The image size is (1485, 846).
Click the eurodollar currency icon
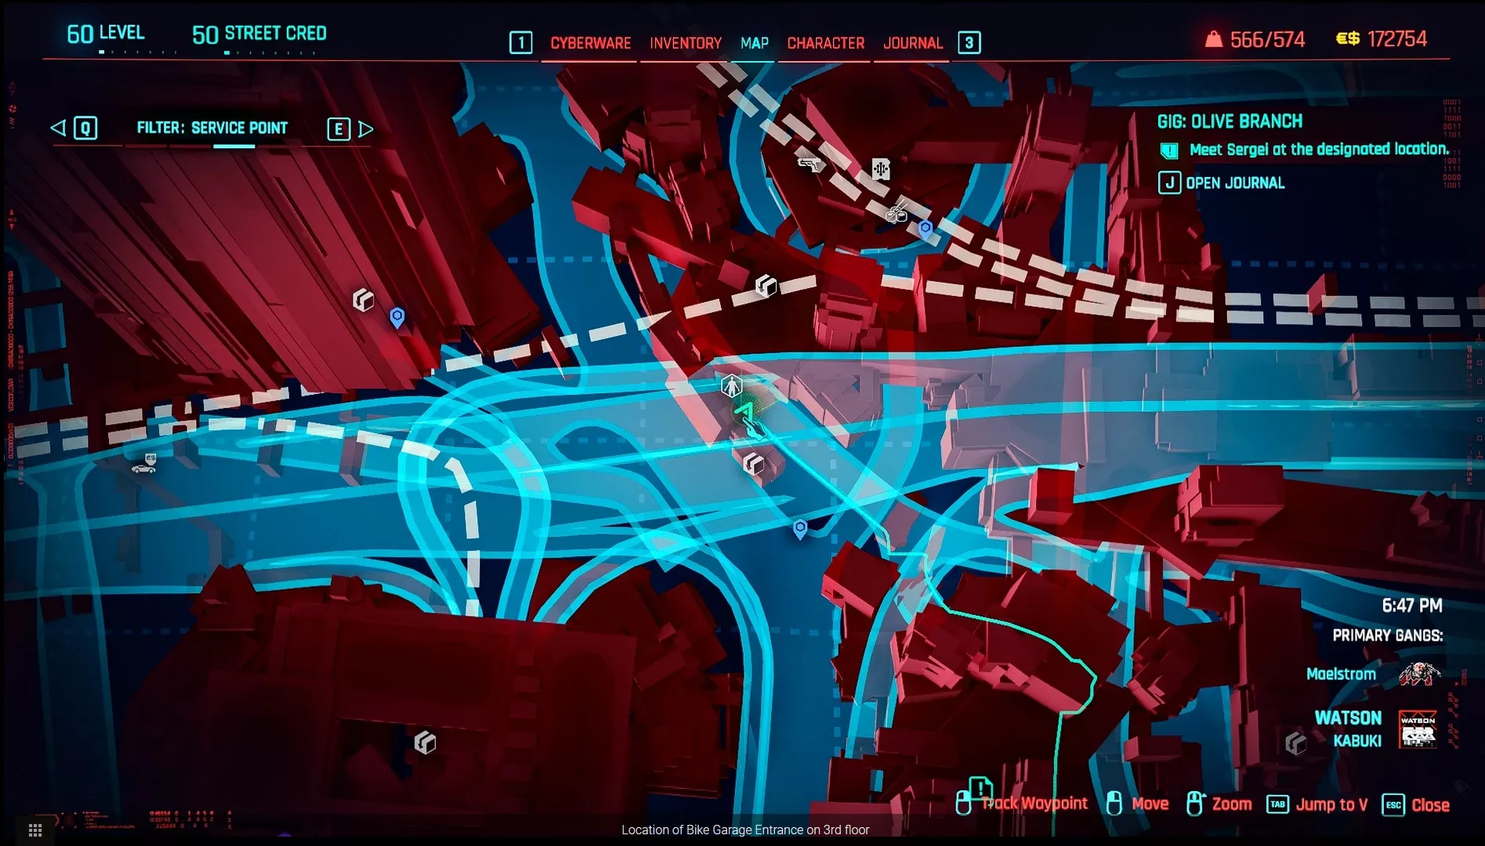(1348, 38)
